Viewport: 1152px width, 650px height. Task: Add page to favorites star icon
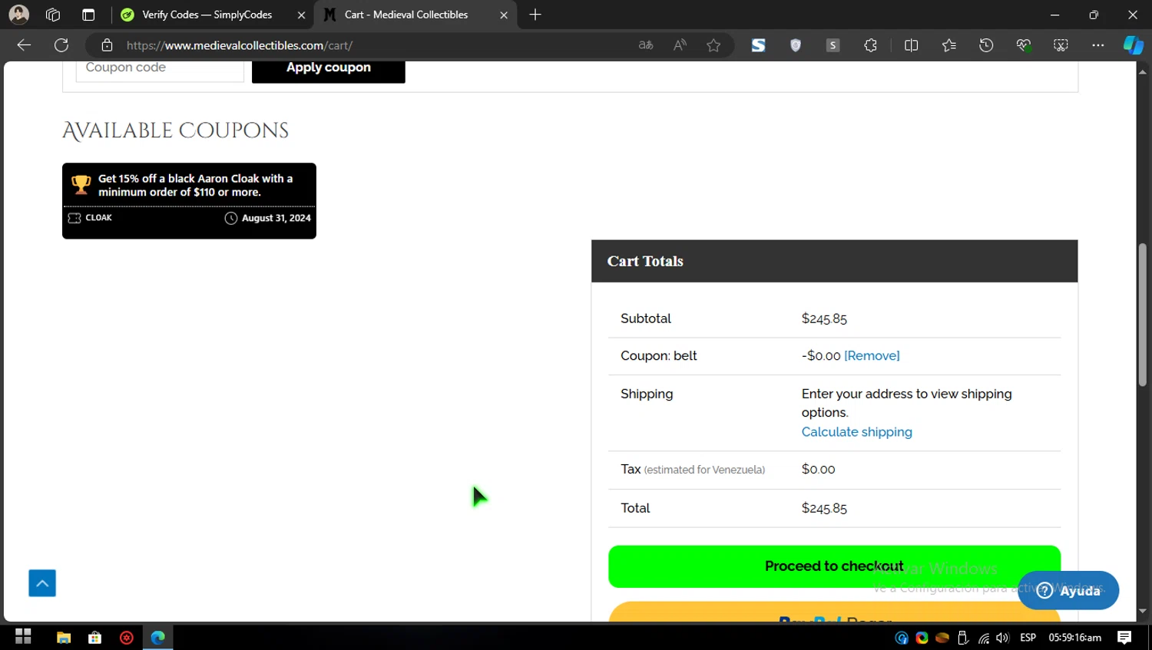pos(713,45)
